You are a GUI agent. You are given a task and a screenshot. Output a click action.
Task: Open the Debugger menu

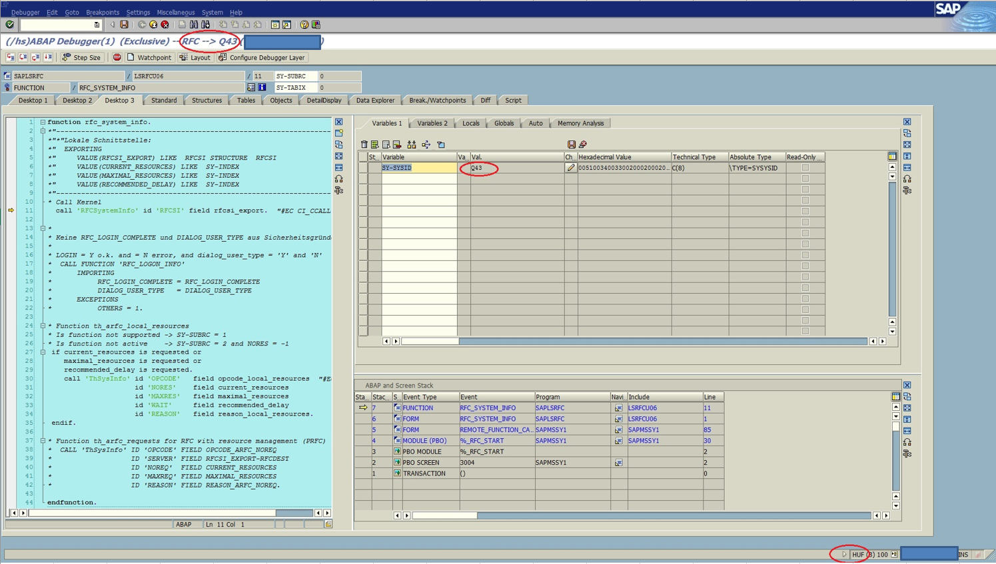25,12
